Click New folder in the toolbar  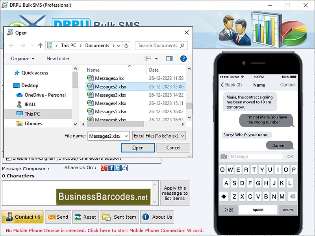[x=58, y=59]
